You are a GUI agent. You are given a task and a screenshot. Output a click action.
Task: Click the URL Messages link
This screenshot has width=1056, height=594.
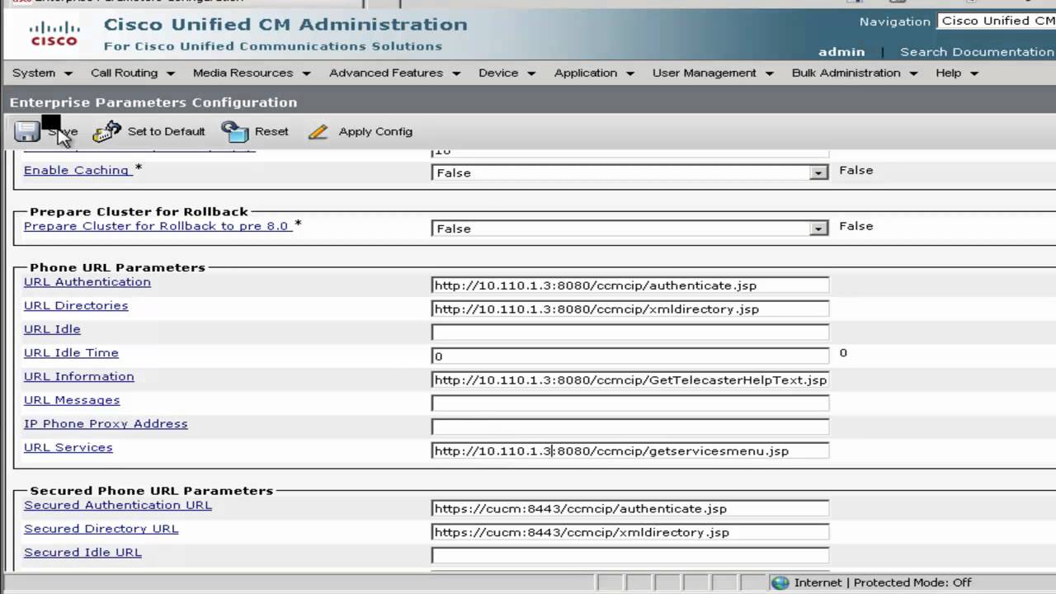point(72,400)
